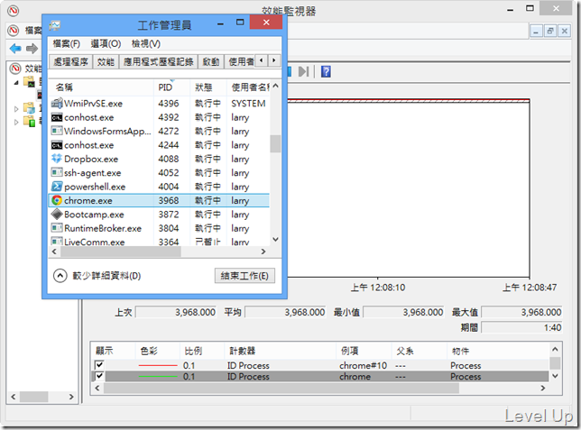
Task: Open the blue help question mark icon
Action: click(326, 71)
